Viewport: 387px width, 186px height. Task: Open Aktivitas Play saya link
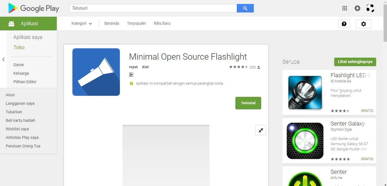click(x=22, y=137)
